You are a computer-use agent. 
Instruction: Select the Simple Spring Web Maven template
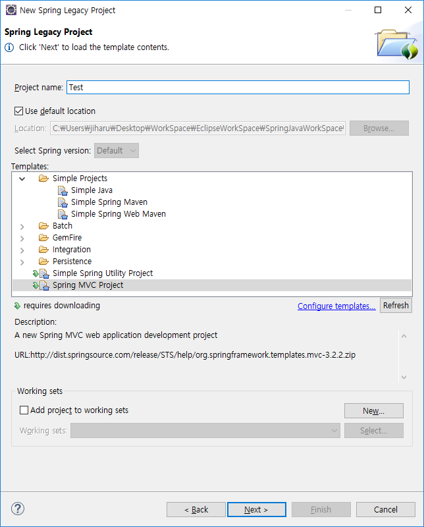coord(119,213)
